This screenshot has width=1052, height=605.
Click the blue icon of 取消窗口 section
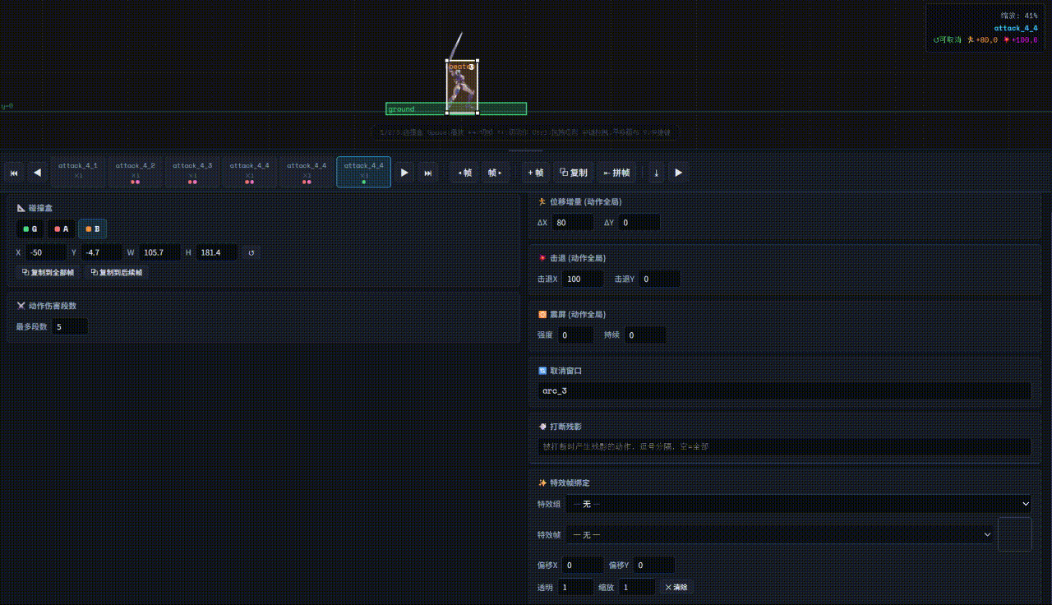tap(542, 371)
